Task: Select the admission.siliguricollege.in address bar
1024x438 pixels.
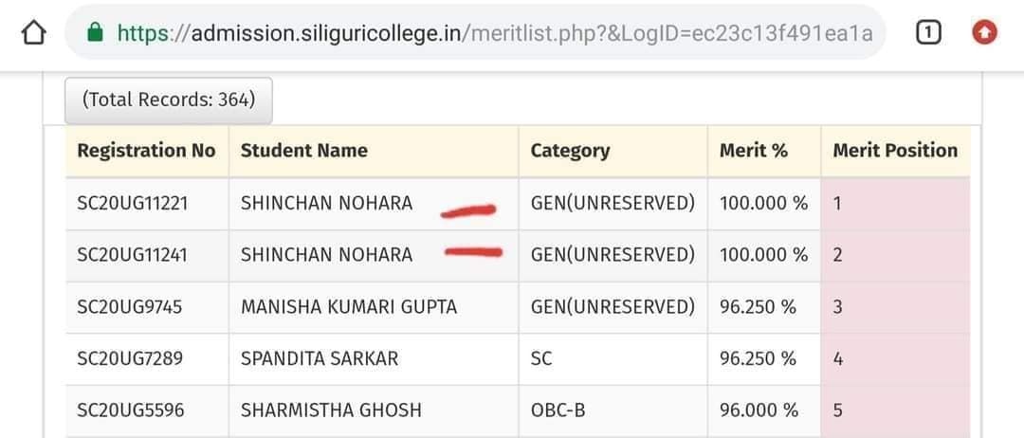Action: (x=475, y=32)
